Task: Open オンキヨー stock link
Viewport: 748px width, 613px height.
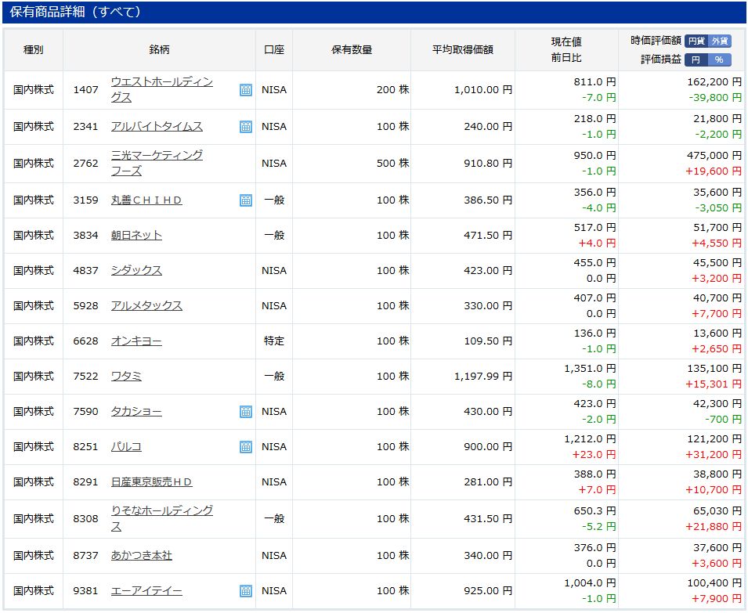Action: pyautogui.click(x=136, y=341)
